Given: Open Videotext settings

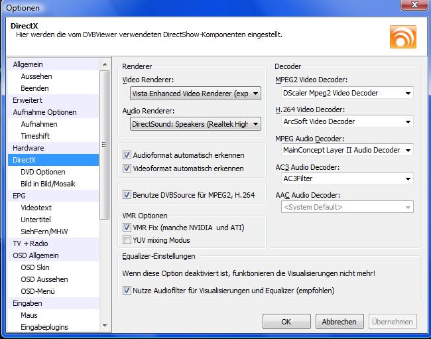Looking at the screenshot, I should pyautogui.click(x=53, y=208).
